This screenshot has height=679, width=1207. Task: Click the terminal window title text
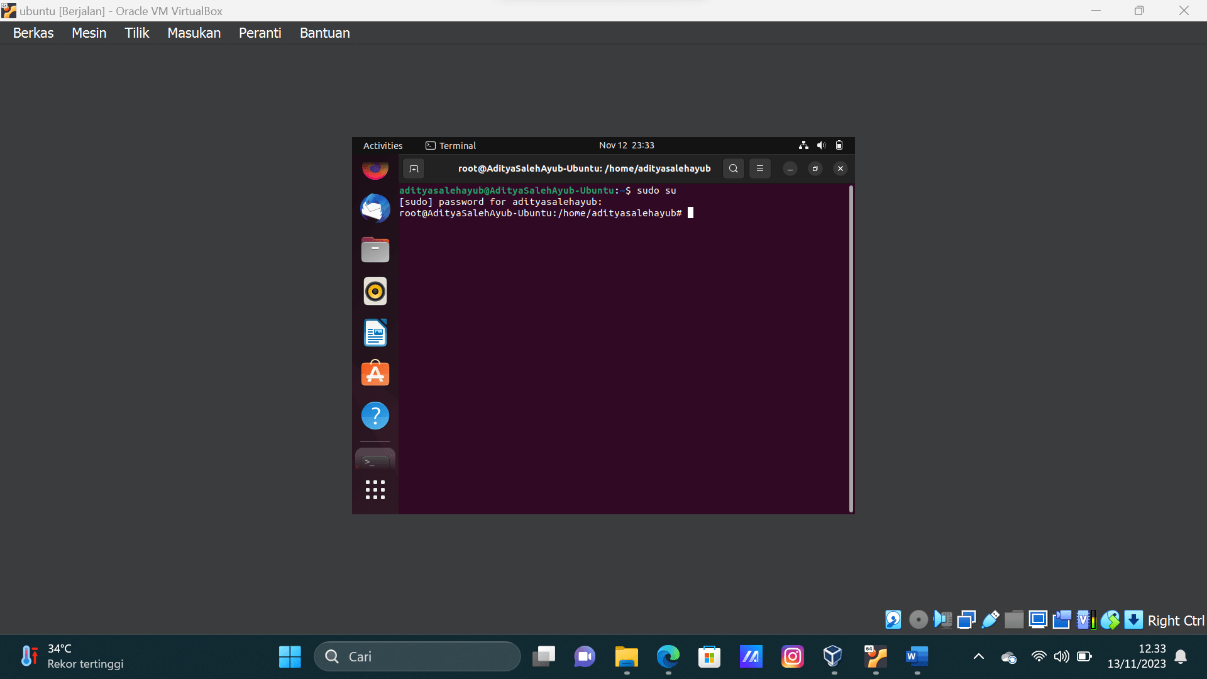click(x=584, y=168)
